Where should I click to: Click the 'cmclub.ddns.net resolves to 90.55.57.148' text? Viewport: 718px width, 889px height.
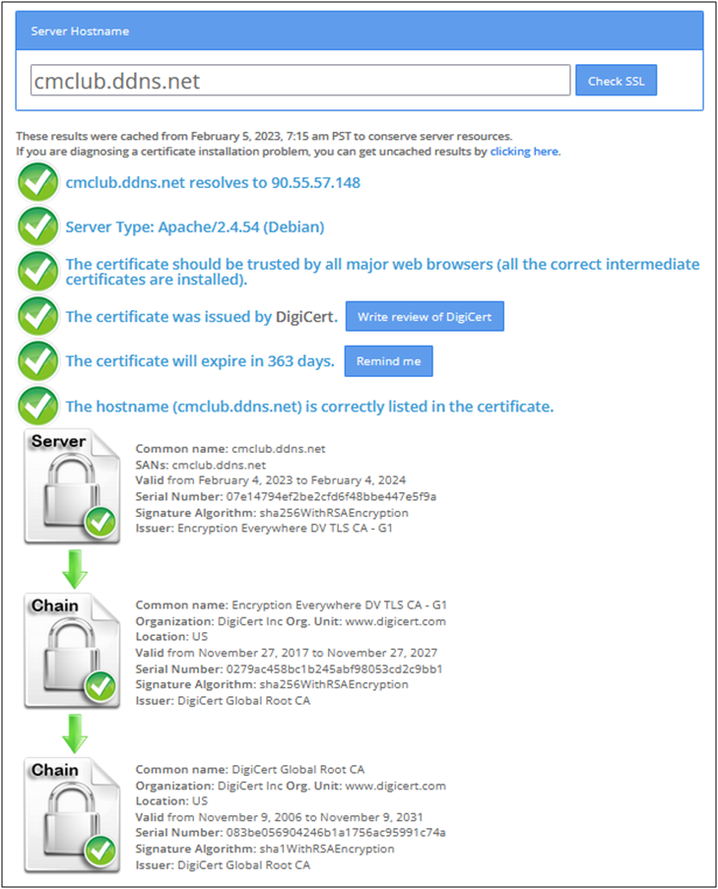pos(213,182)
